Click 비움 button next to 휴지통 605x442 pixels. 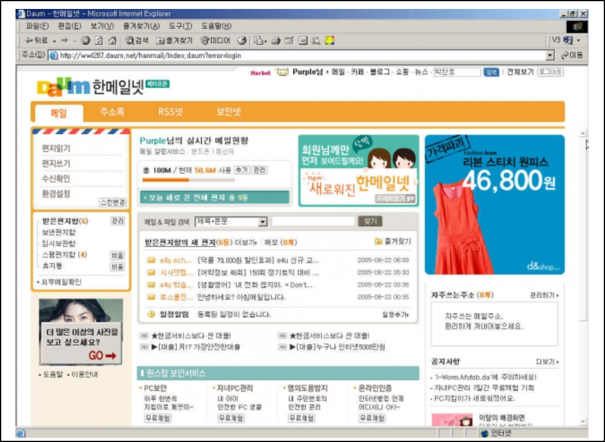pyautogui.click(x=117, y=266)
